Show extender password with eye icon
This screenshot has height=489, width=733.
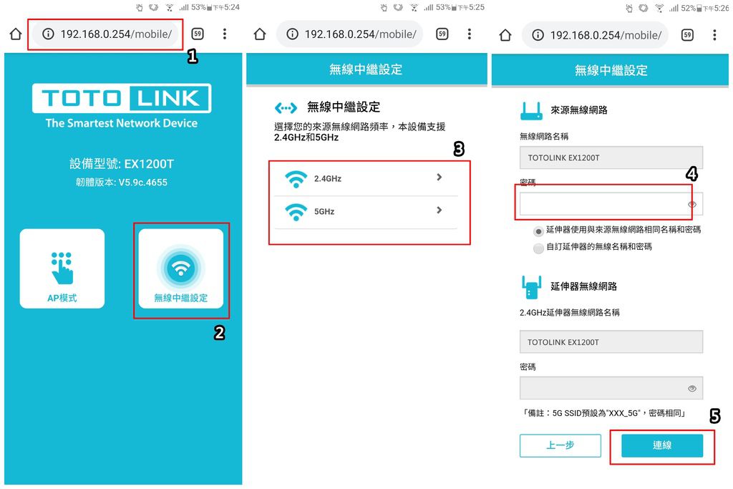[692, 389]
